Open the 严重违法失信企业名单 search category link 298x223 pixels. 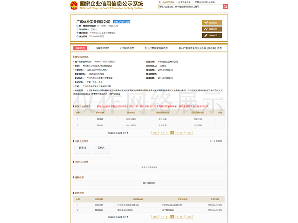click(x=205, y=2)
